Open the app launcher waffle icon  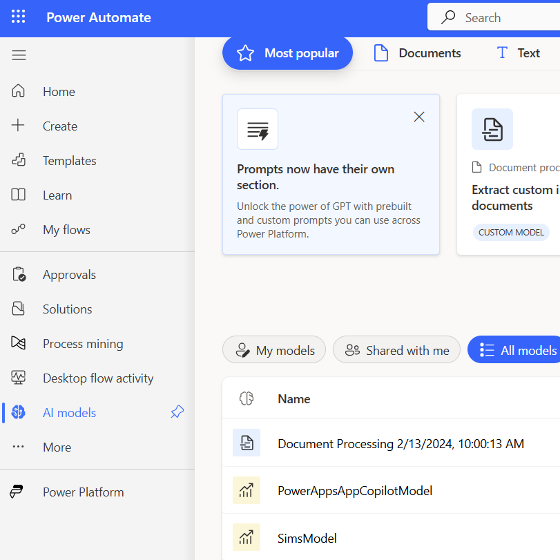click(18, 17)
